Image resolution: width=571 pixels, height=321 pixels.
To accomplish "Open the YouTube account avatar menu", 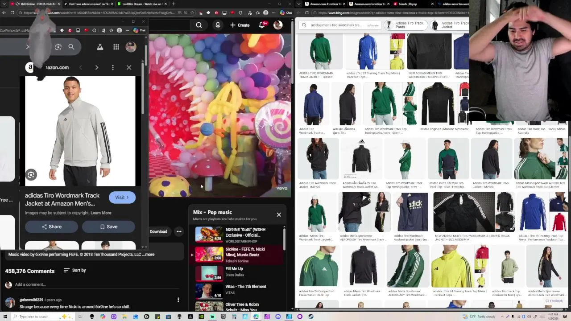I will (x=277, y=25).
